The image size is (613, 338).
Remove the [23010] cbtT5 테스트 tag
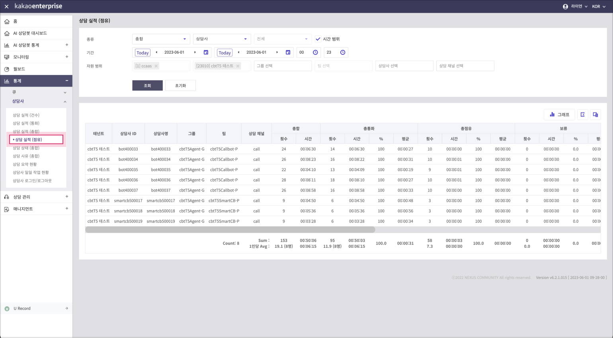tap(238, 66)
